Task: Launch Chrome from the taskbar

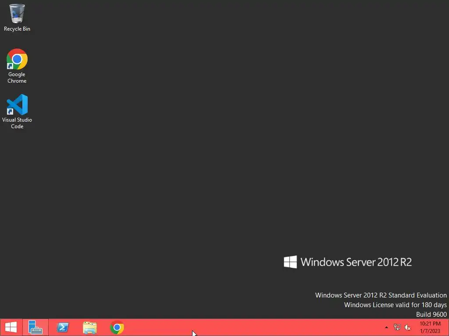Action: tap(117, 327)
